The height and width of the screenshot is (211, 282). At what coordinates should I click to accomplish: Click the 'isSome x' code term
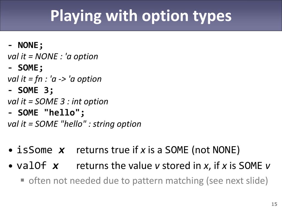pyautogui.click(x=41, y=150)
